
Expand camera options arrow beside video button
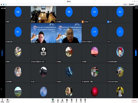tap(10, 101)
